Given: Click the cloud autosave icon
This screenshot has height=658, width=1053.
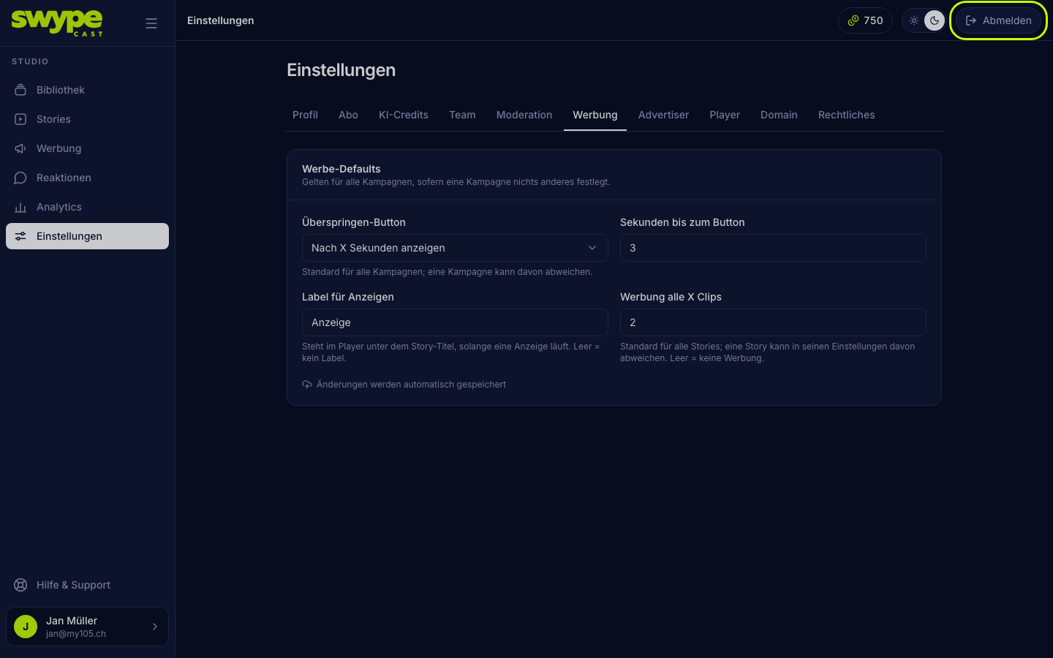Looking at the screenshot, I should click(x=307, y=385).
